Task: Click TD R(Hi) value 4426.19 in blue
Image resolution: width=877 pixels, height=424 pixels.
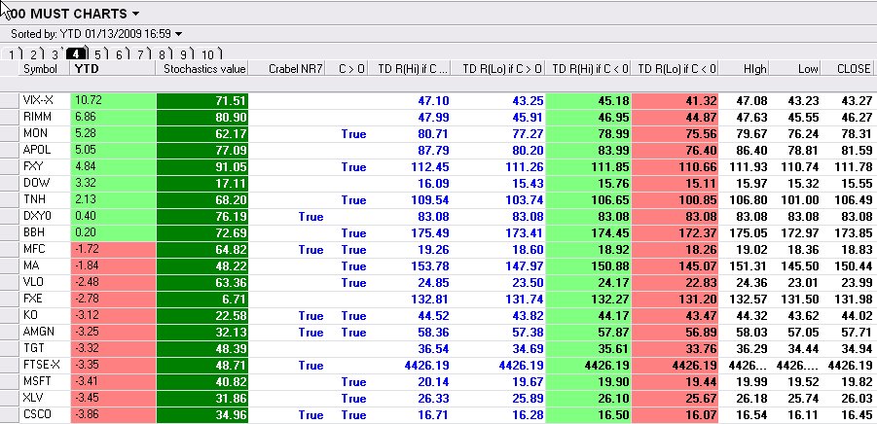Action: pos(426,366)
